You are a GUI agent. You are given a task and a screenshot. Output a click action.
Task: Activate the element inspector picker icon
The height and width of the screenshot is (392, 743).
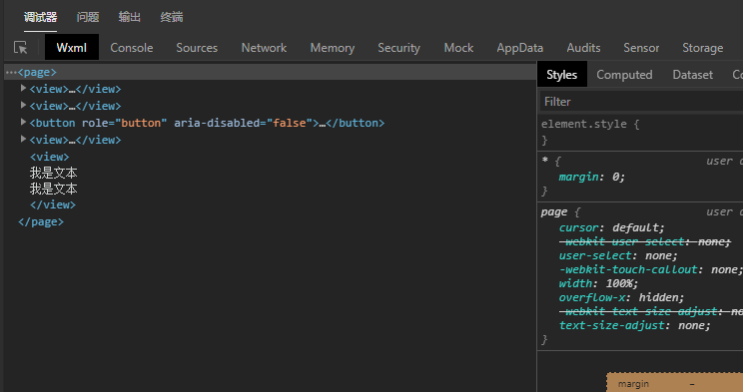click(x=20, y=47)
